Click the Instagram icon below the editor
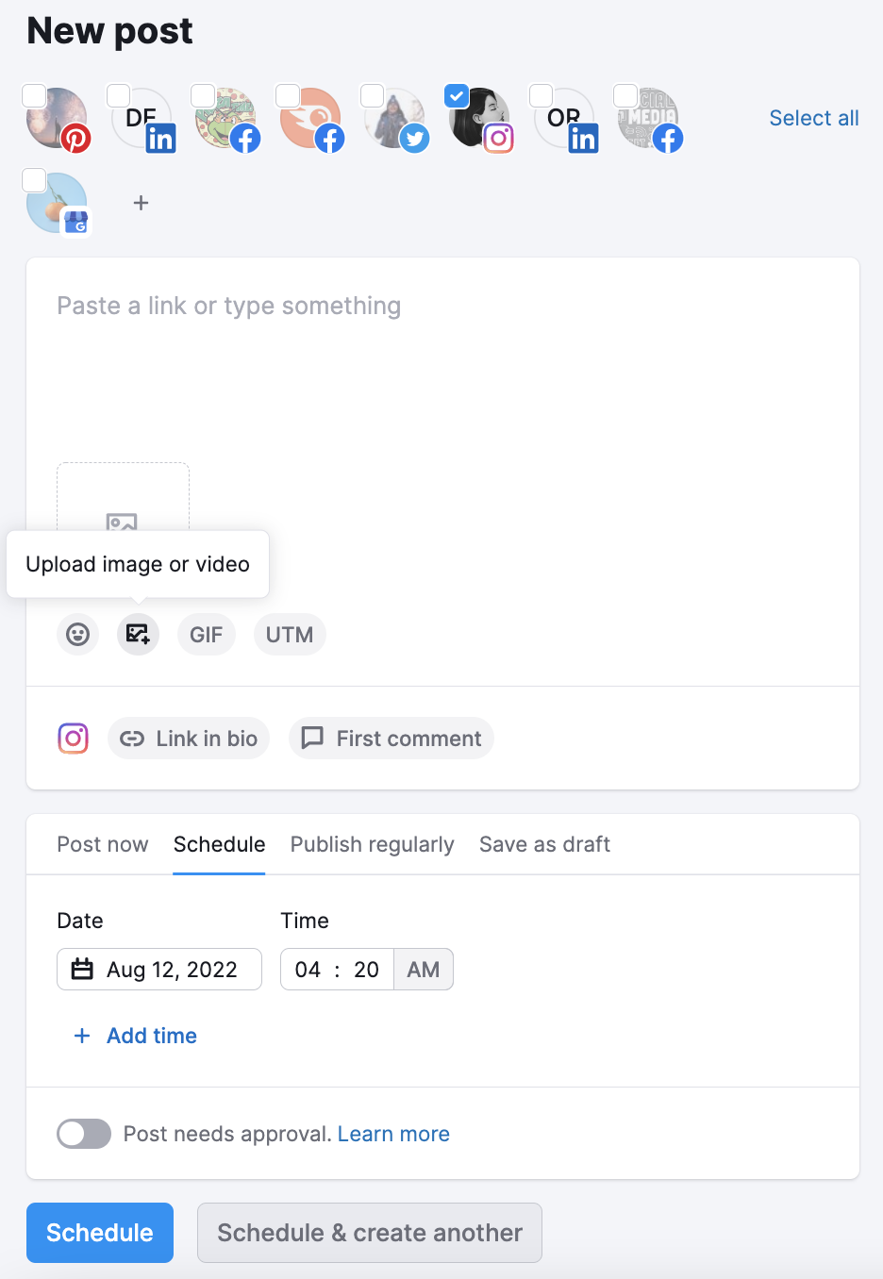This screenshot has height=1279, width=883. (74, 739)
